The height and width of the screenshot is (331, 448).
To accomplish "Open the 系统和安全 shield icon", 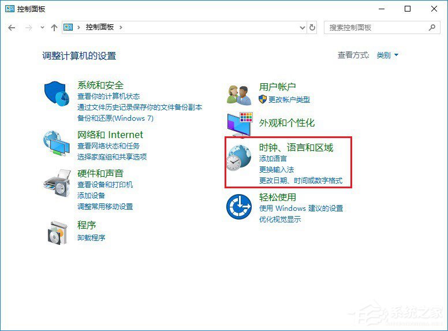I will tap(57, 94).
